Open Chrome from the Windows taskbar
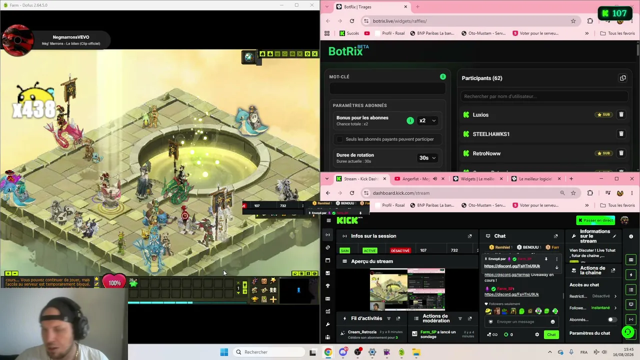The image size is (640, 360). (327, 352)
